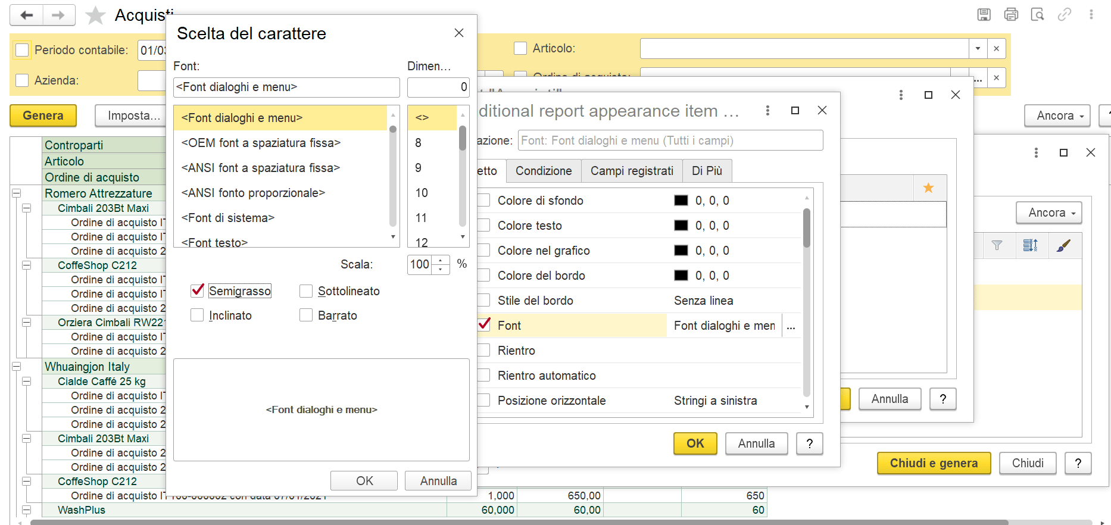
Task: Collapse the Cialde Caffè 25 kg node
Action: [x=27, y=381]
